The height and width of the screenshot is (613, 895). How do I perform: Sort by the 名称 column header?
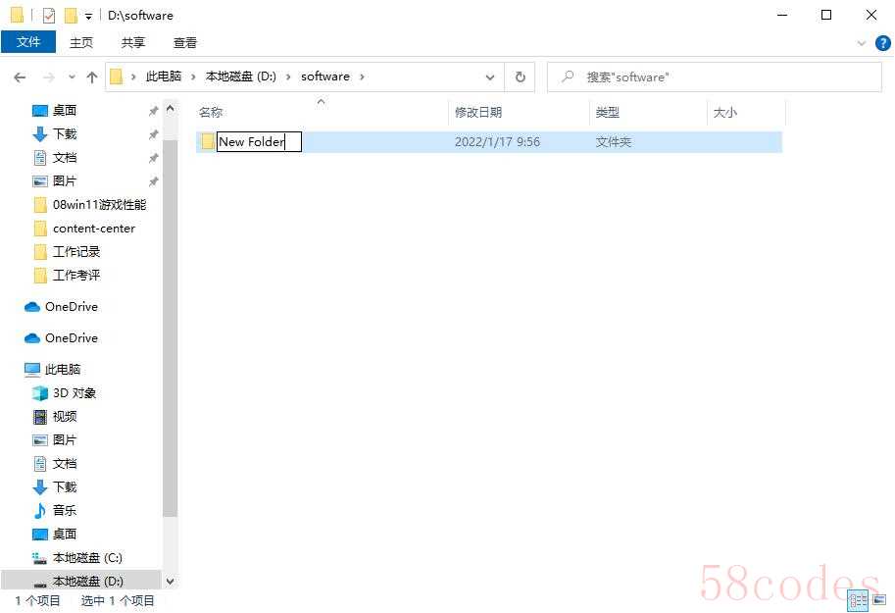click(322, 113)
